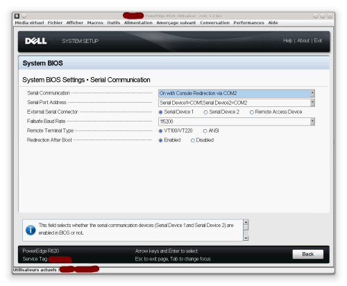Click the Dell logo in the header
The width and height of the screenshot is (347, 286).
[x=36, y=41]
